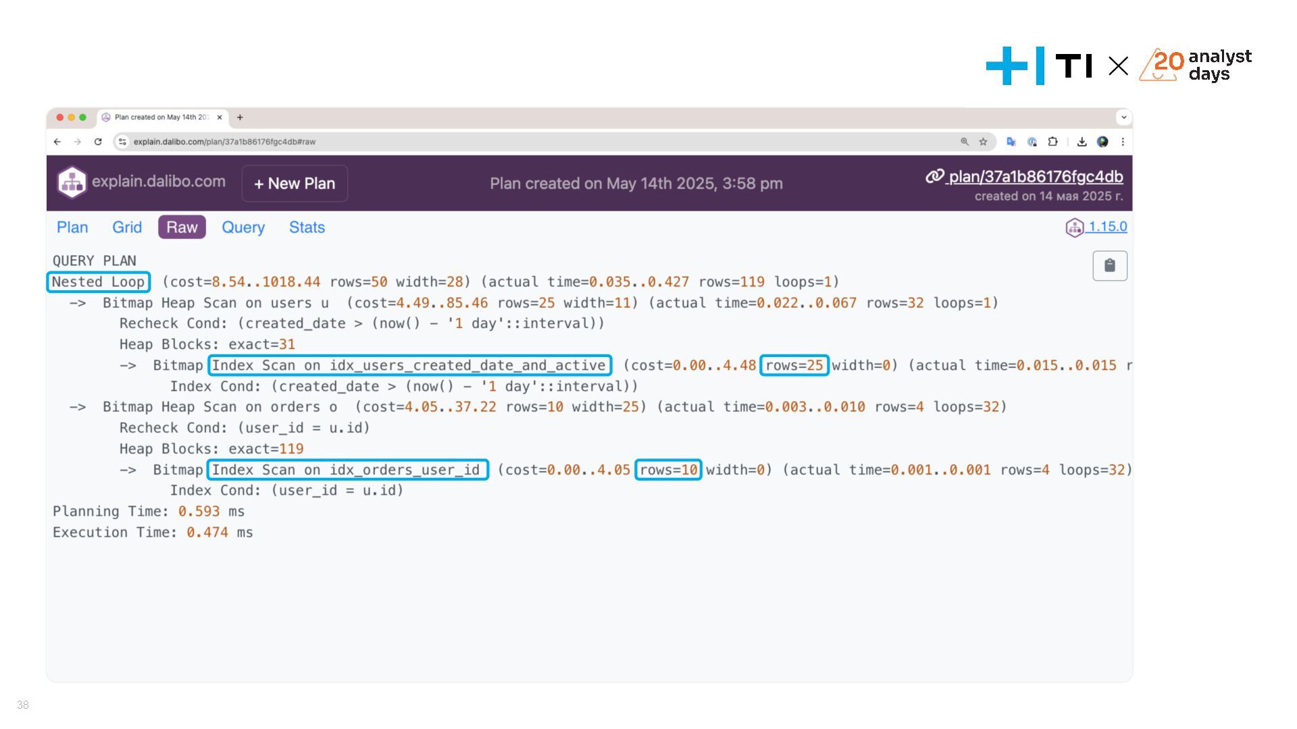This screenshot has width=1297, height=729.
Task: Switch to the Plan tab
Action: 72,227
